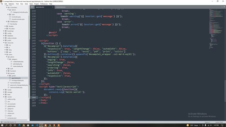Expand the public folder
This screenshot has height=127, width=226.
(x=4, y=41)
